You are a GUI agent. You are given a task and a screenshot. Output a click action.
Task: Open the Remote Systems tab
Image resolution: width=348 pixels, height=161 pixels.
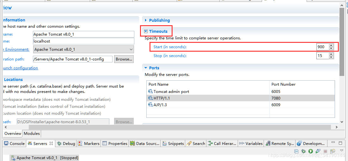pyautogui.click(x=280, y=144)
